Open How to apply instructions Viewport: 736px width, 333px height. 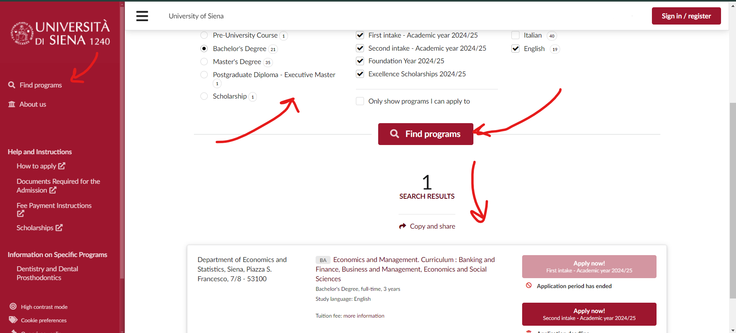[36, 166]
